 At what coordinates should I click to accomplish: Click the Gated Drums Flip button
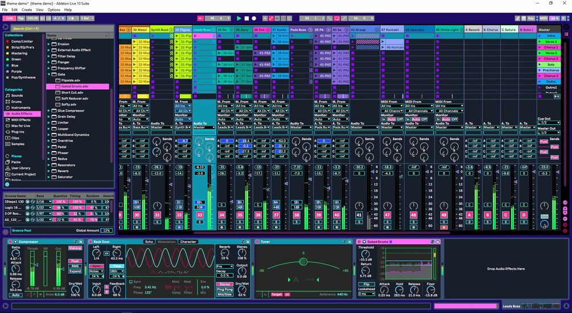[366, 284]
